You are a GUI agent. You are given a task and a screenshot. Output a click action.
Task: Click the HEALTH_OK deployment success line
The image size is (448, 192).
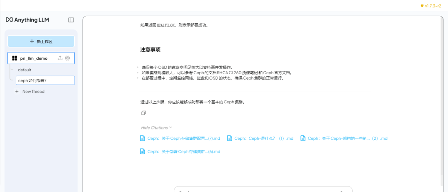(x=174, y=25)
